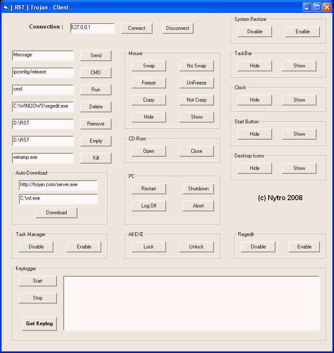Click Swap in the Mouse group
Image resolution: width=334 pixels, height=353 pixels.
coord(149,66)
